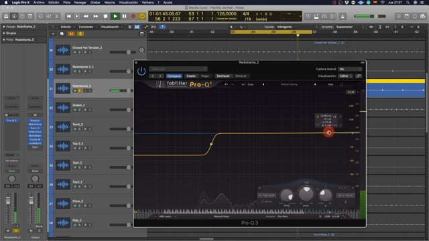Screen dimensions: 429x241
Task: Rewind the playhead
Action: coord(86,16)
